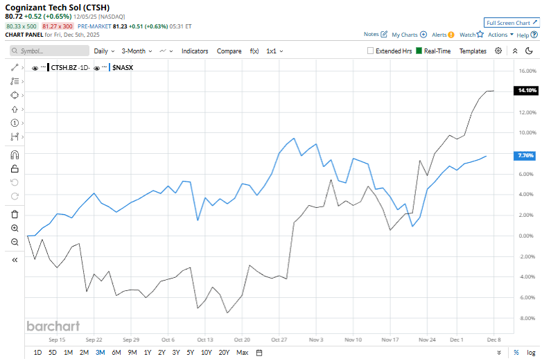Enable the Extended Hrs checkbox
This screenshot has height=361, width=542.
[x=370, y=51]
